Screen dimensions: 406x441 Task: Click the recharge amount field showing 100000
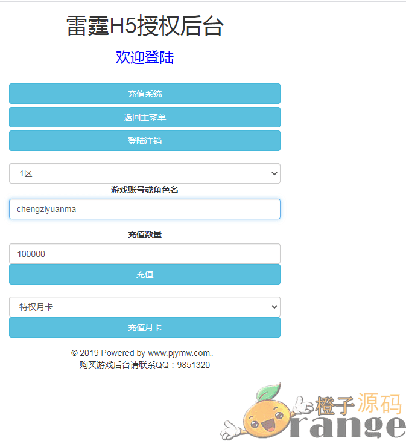(x=145, y=254)
